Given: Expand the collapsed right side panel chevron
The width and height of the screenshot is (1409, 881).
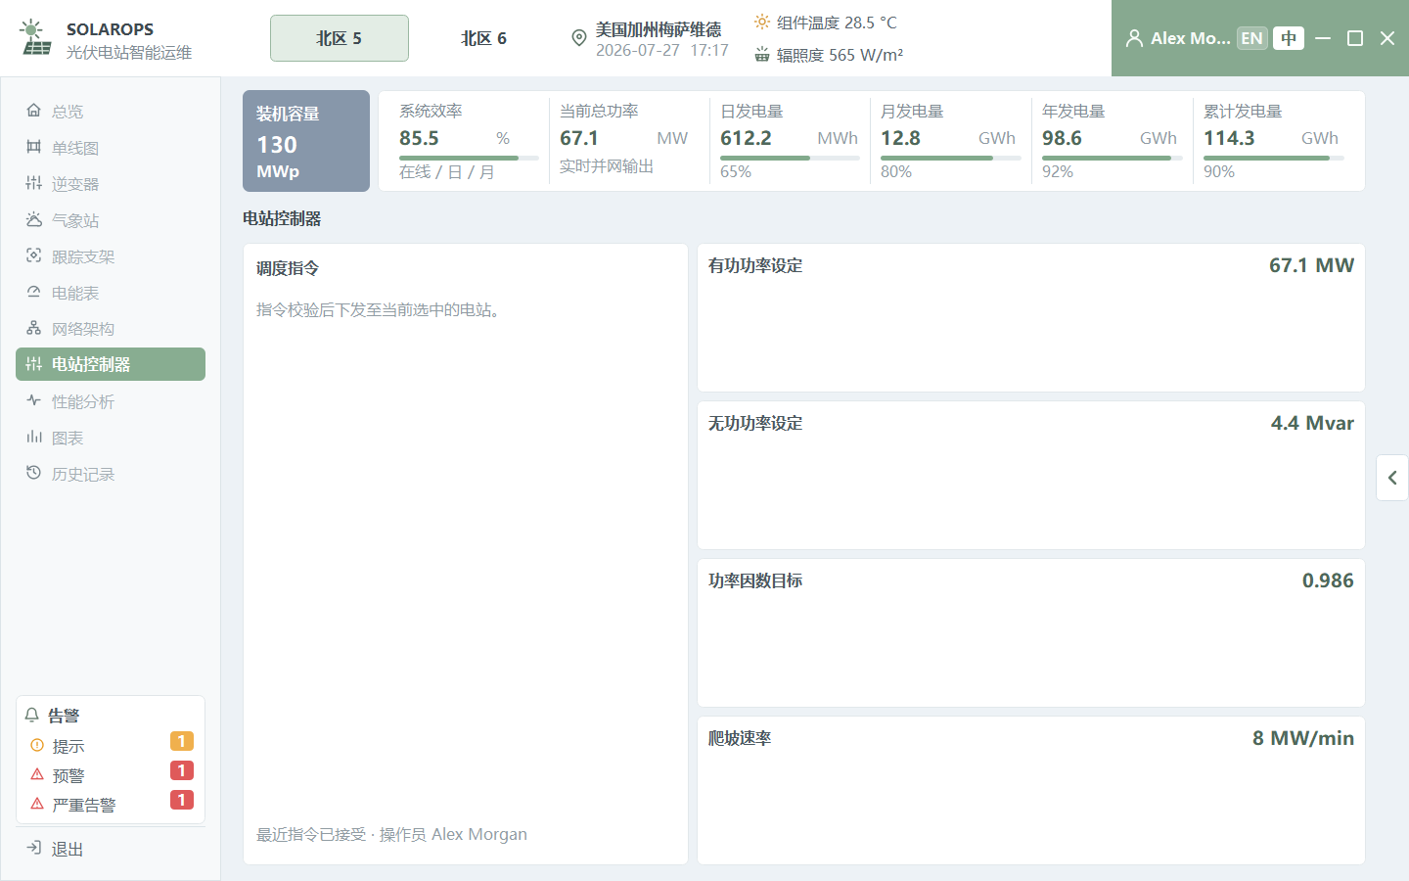Looking at the screenshot, I should pyautogui.click(x=1392, y=478).
